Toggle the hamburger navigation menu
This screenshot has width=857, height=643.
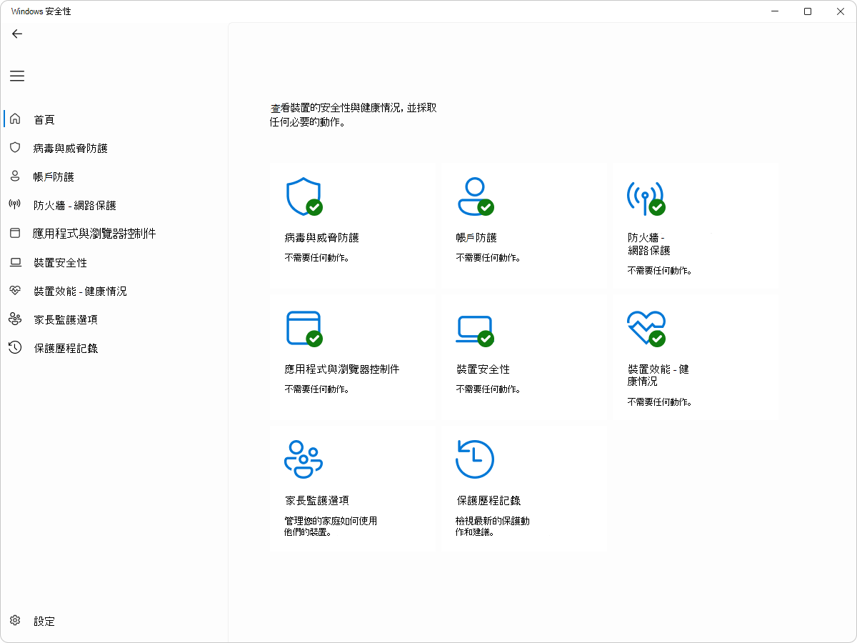click(x=17, y=76)
